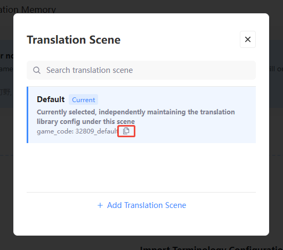Click the Search translation scene field
Screen dimensions: 283x250
pyautogui.click(x=141, y=70)
